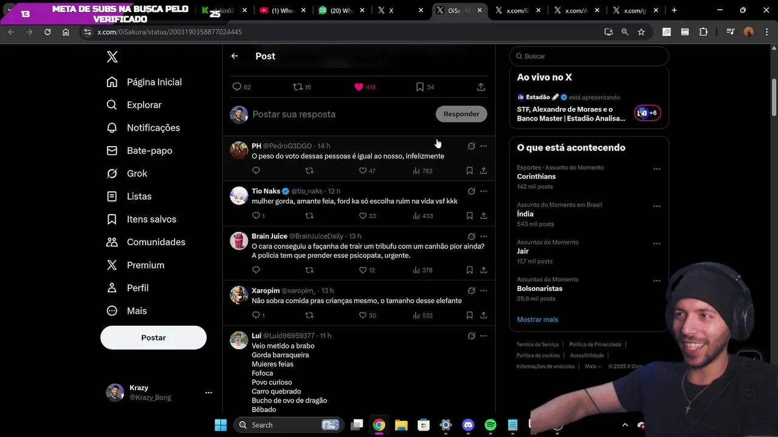Open the Estadão live broadcast card

(588, 108)
